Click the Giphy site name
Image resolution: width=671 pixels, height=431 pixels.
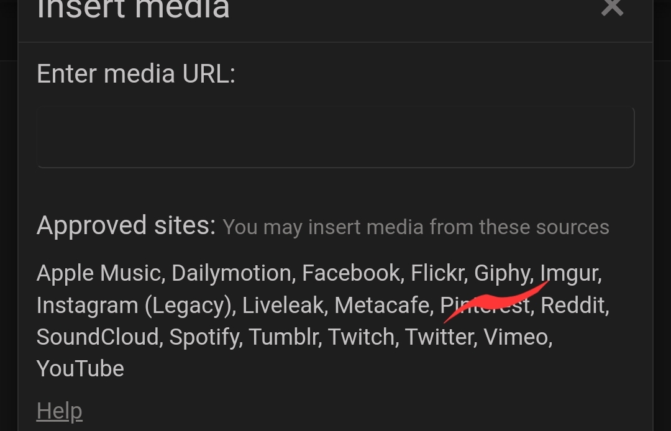pos(502,273)
